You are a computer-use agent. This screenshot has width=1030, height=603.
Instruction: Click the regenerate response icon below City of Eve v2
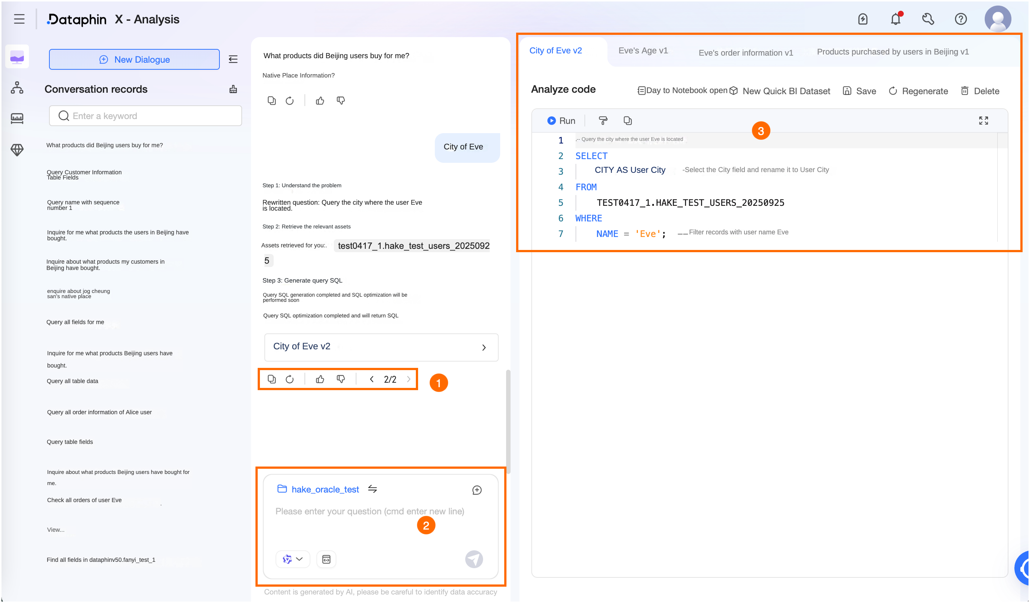(x=289, y=379)
